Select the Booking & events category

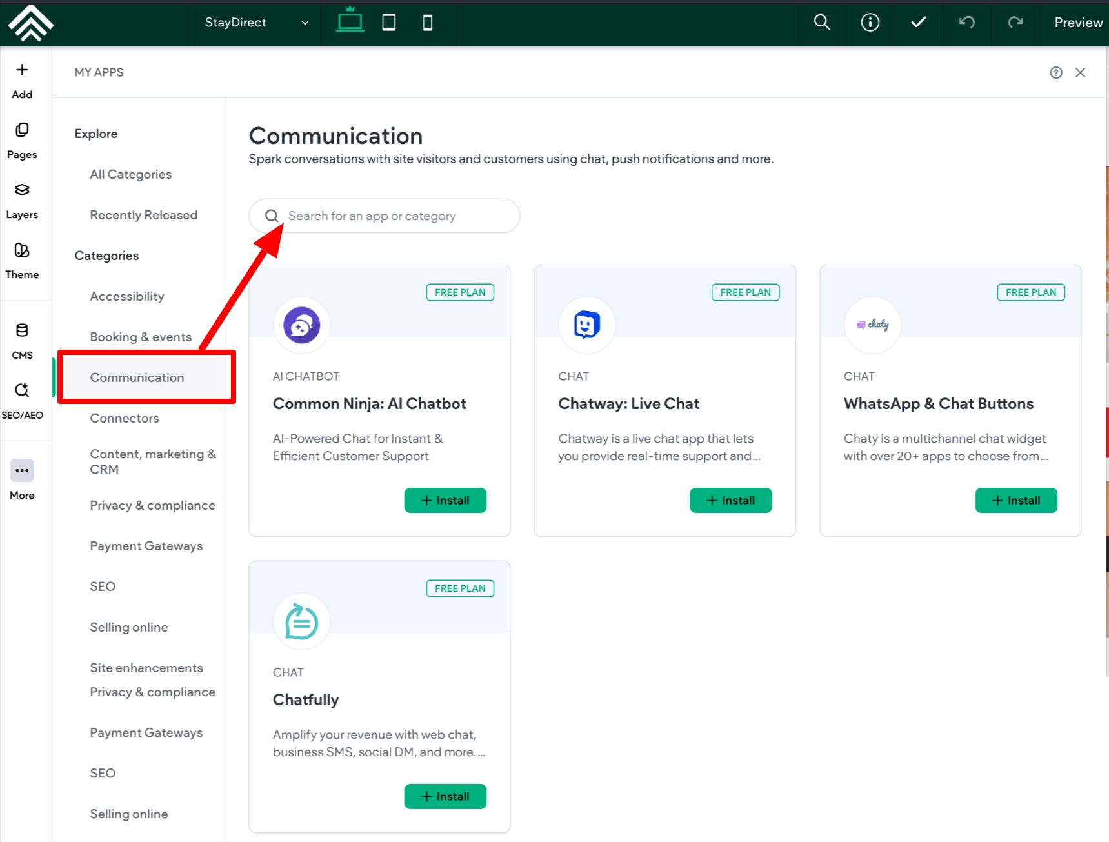141,337
